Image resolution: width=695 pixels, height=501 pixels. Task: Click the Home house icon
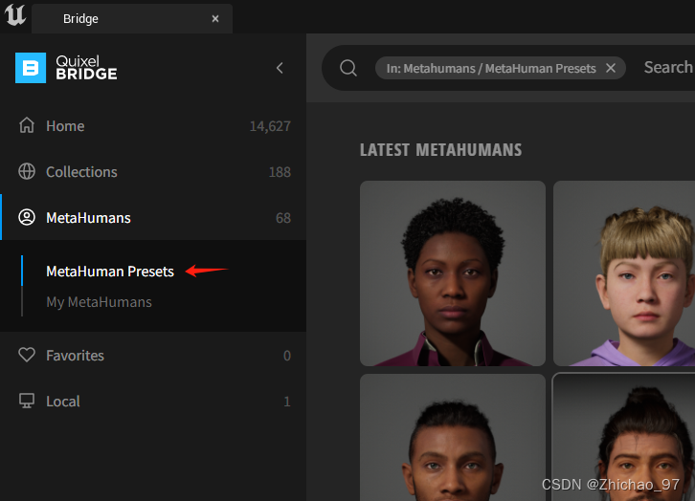[27, 125]
